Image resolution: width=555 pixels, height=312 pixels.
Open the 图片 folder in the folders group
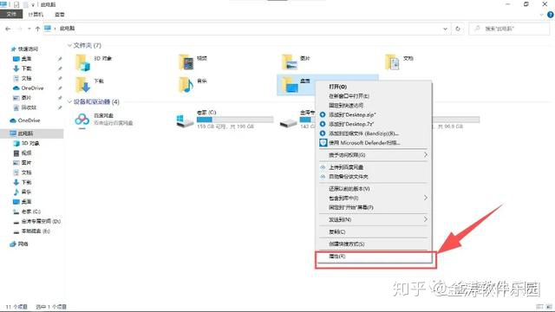[290, 62]
